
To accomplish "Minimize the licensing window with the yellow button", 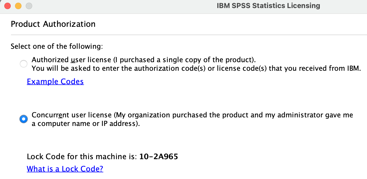I will (x=18, y=6).
